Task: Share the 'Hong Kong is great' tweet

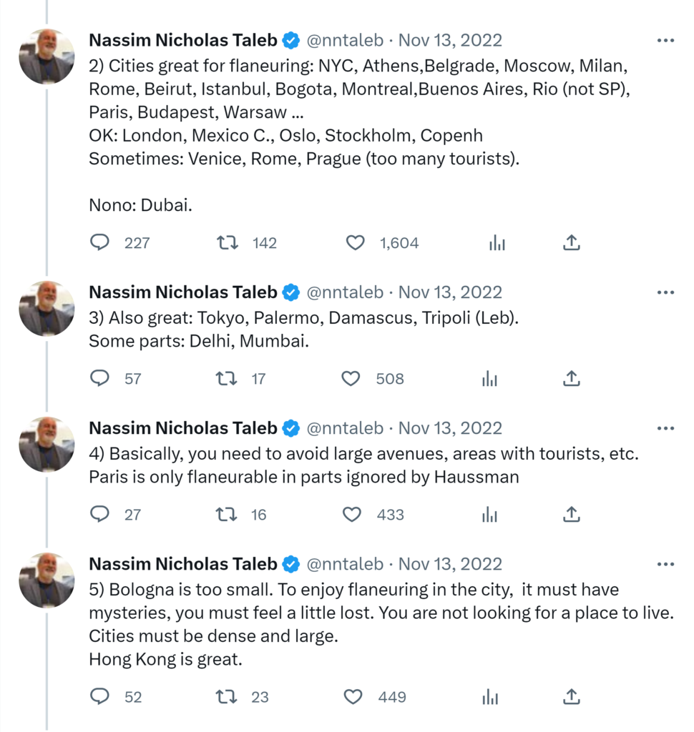Action: (571, 697)
